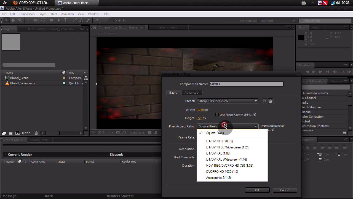Screen dimensions: 353x199
Task: Click the Color Correction effects category
Action: [x=312, y=117]
